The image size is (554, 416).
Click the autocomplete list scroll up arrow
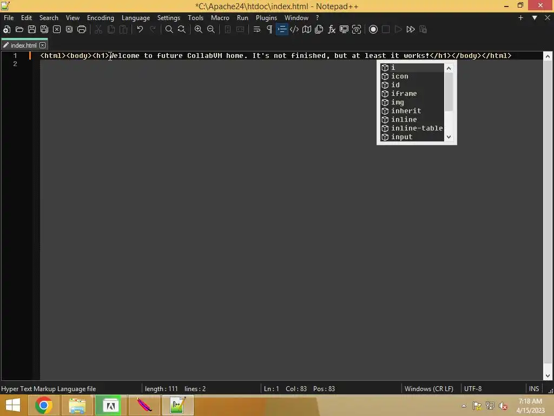(449, 68)
